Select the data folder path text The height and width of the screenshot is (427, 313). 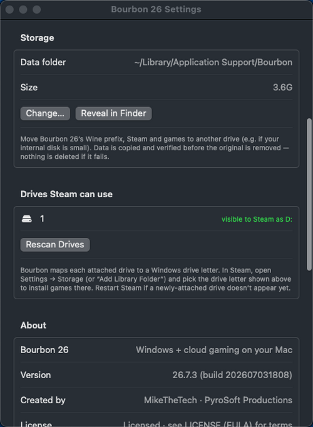pyautogui.click(x=213, y=63)
